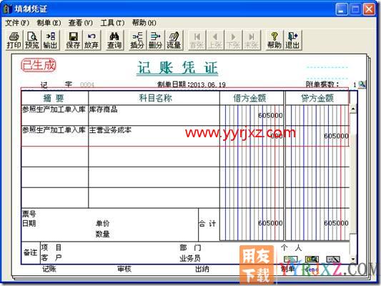Click the middle small icon below 个人
This screenshot has width=381, height=286.
tap(312, 259)
